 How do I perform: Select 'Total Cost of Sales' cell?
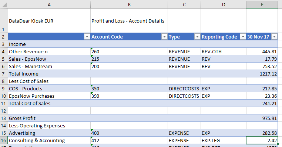[49, 103]
